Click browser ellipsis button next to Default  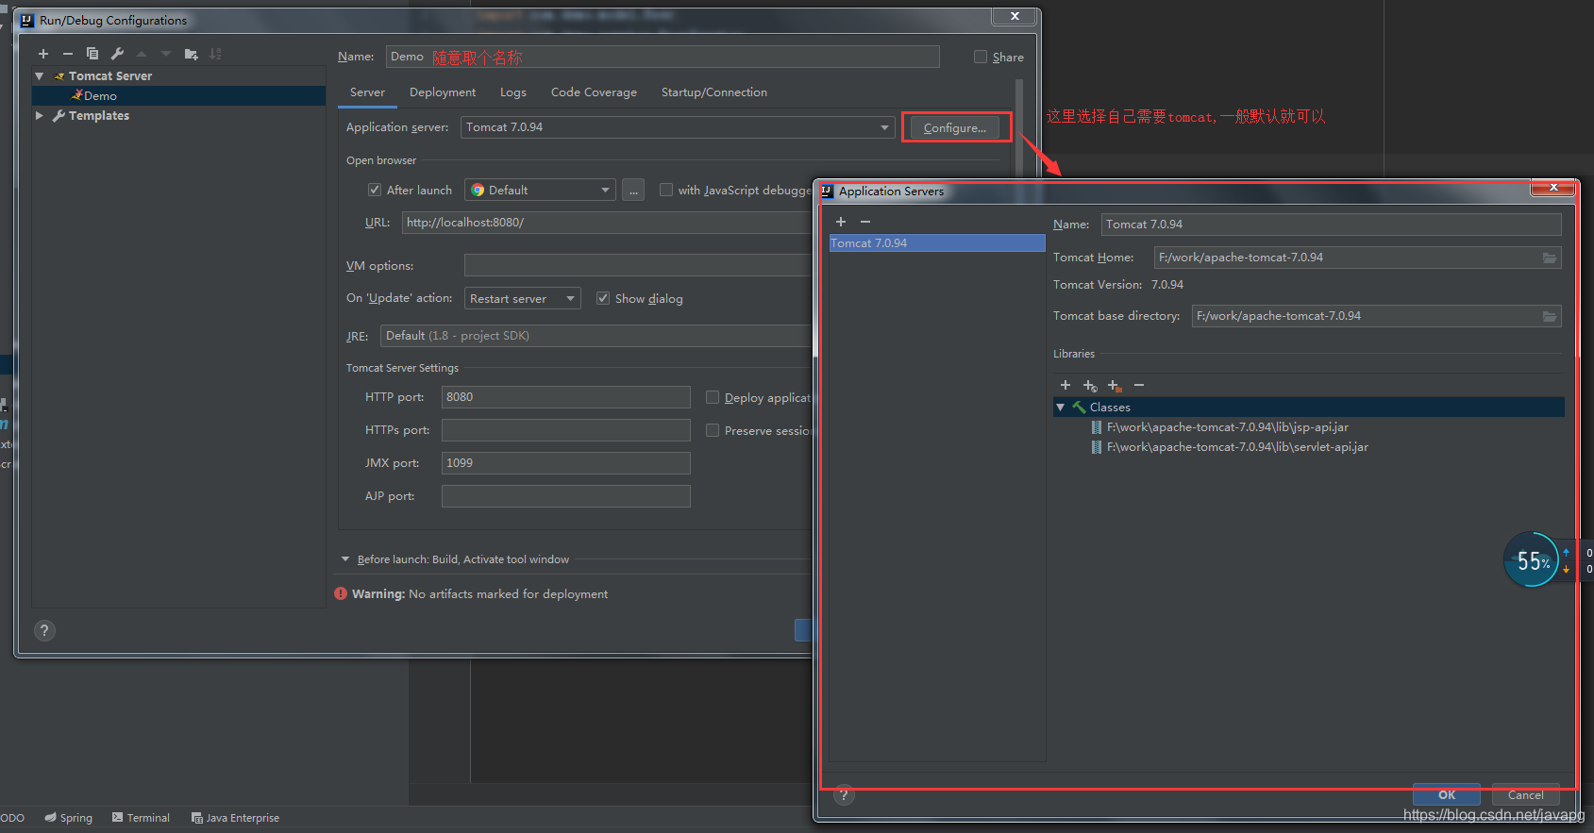click(633, 190)
